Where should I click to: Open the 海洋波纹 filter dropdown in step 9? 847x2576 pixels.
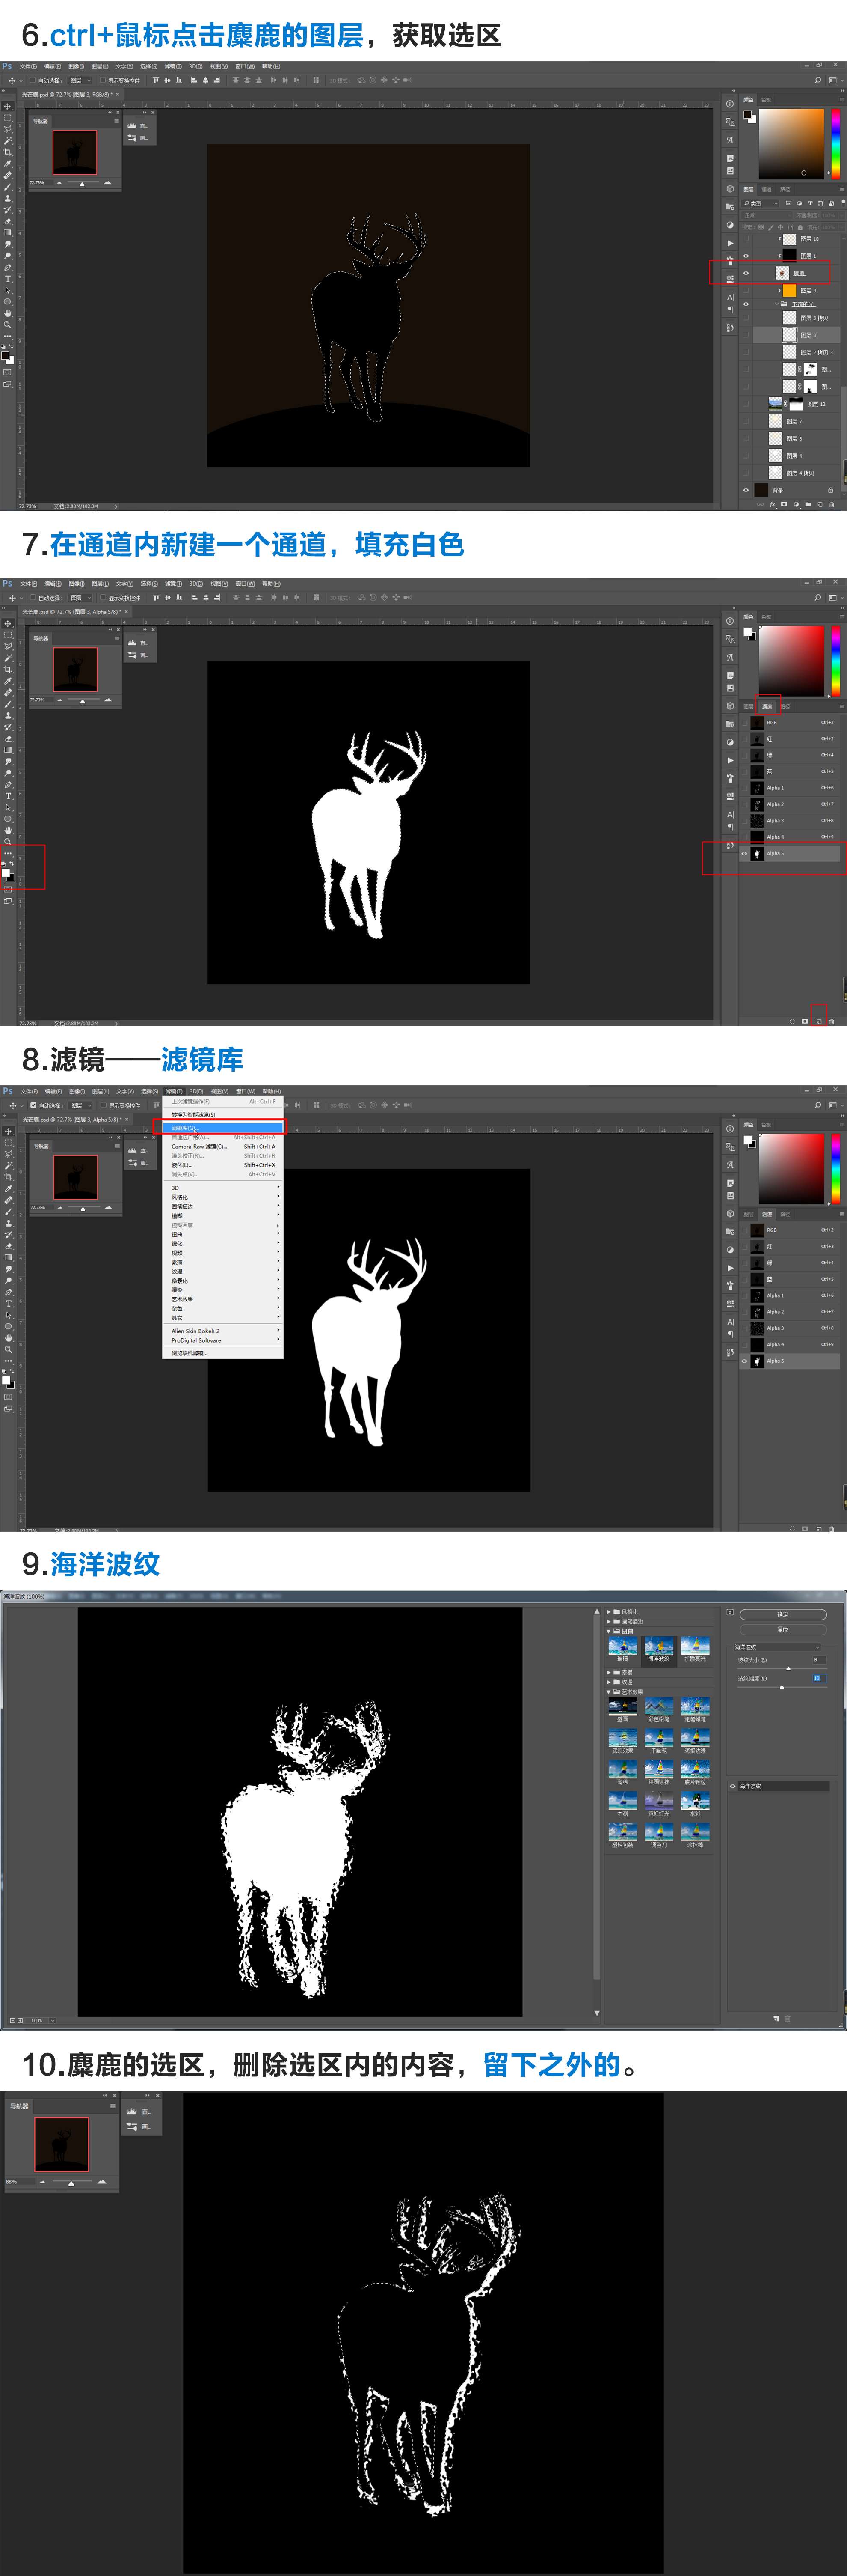777,1647
